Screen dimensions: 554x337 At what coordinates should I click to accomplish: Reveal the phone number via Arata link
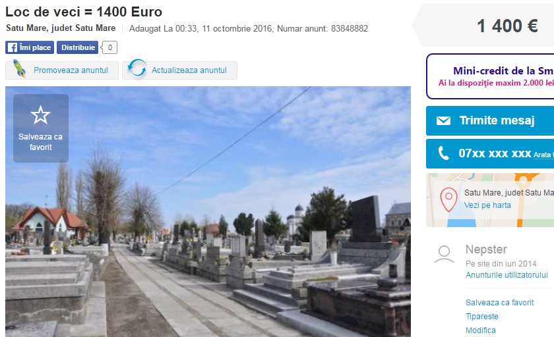click(x=543, y=155)
